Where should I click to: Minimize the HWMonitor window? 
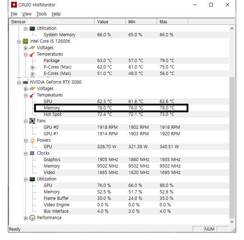(x=195, y=5)
